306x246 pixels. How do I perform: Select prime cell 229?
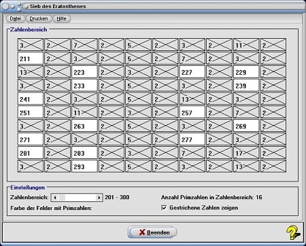click(246, 72)
